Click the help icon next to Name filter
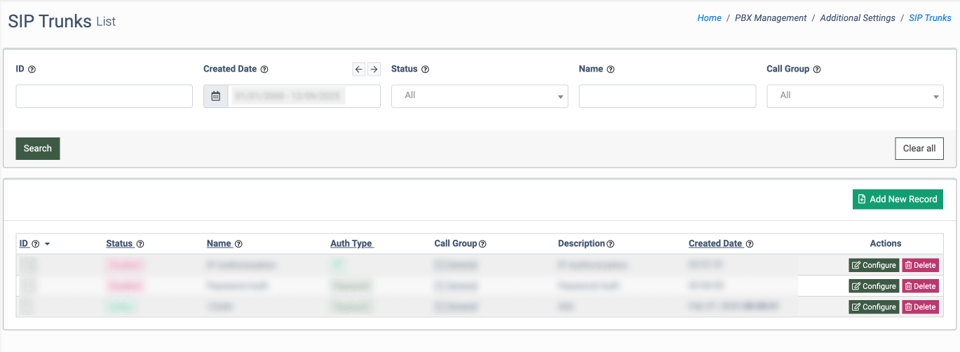Image resolution: width=960 pixels, height=352 pixels. pyautogui.click(x=611, y=69)
